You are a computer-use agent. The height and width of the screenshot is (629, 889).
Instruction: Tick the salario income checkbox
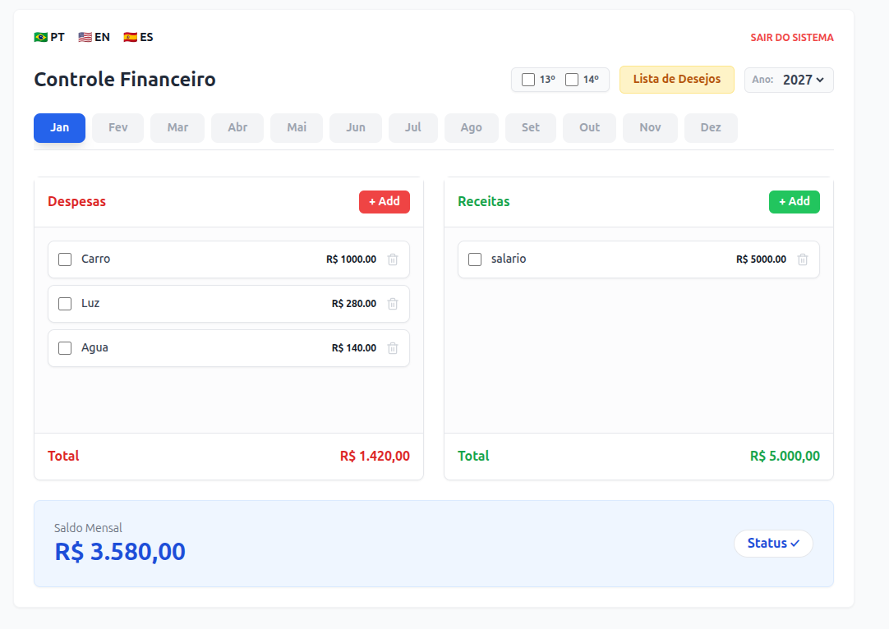pyautogui.click(x=474, y=259)
